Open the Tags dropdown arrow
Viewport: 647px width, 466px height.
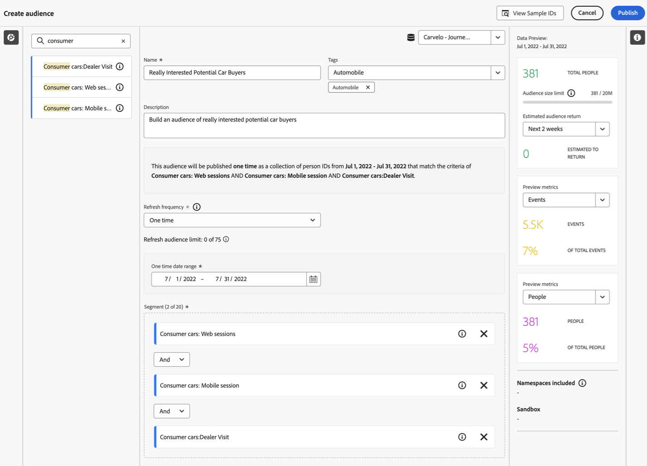pyautogui.click(x=497, y=72)
